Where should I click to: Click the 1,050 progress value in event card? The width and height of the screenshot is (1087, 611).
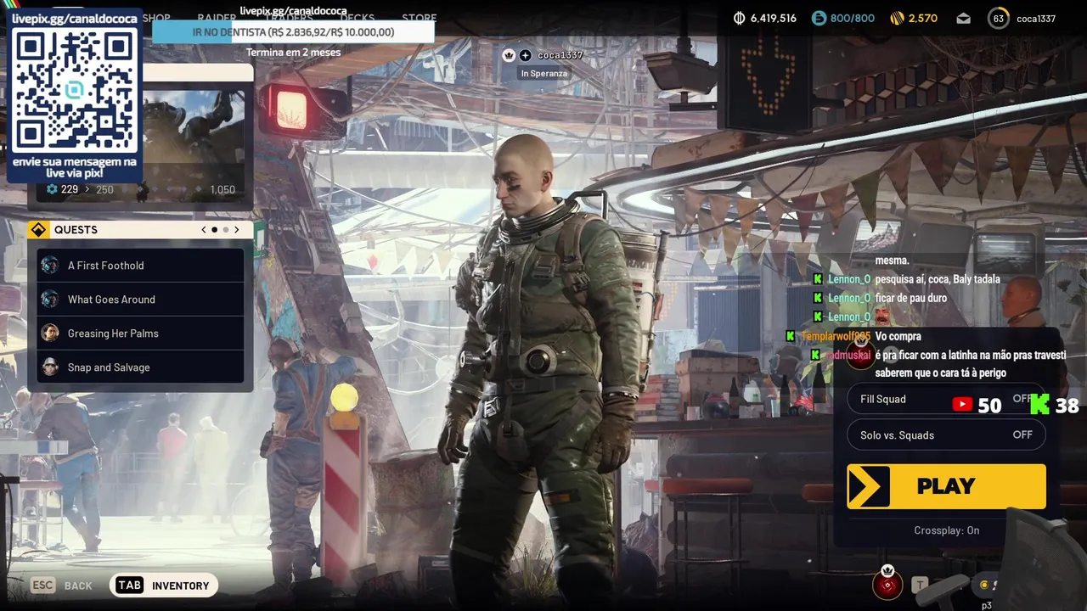coord(222,189)
